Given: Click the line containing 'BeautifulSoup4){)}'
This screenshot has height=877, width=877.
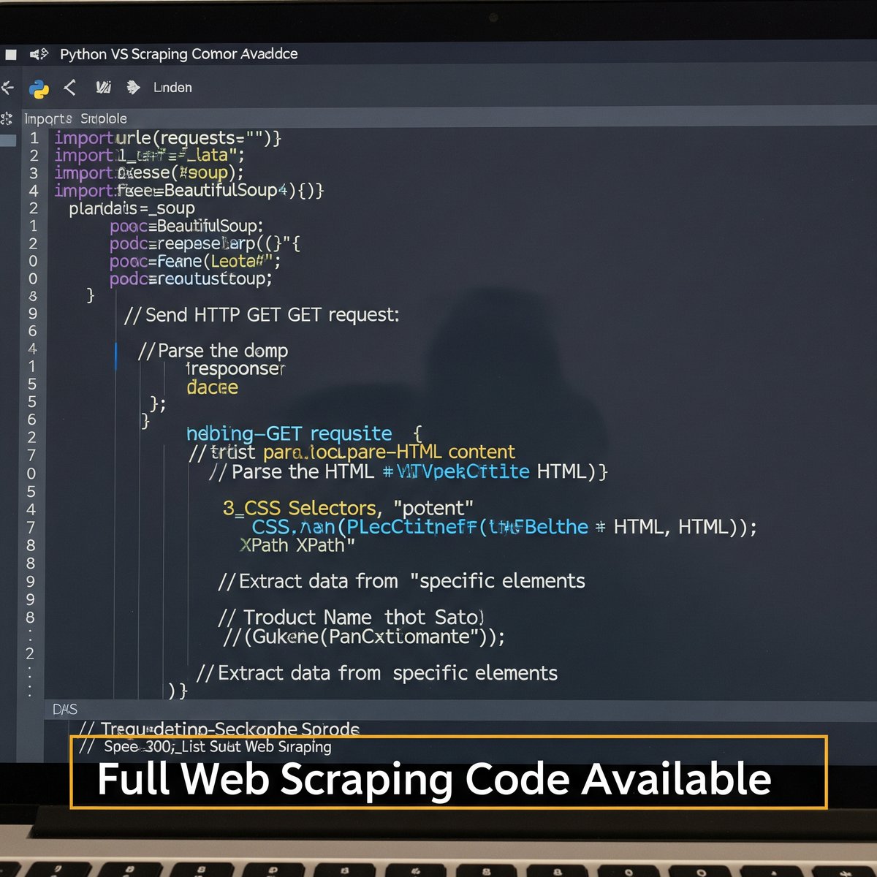Looking at the screenshot, I should coord(189,191).
